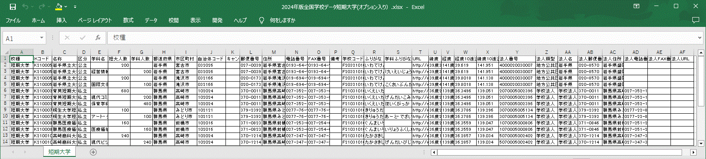Open the fill color dropdown arrow
The image size is (706, 159).
(66, 7)
